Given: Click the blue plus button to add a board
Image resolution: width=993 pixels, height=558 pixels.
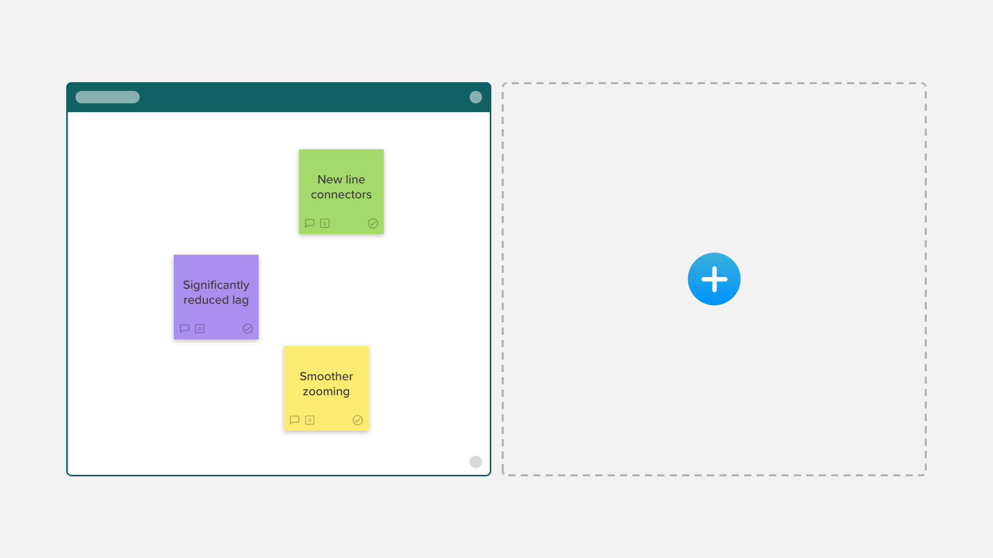Looking at the screenshot, I should (714, 279).
